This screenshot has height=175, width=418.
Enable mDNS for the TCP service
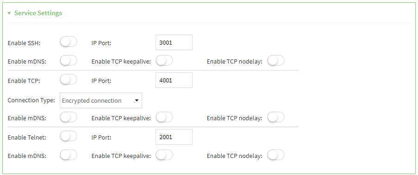(69, 117)
